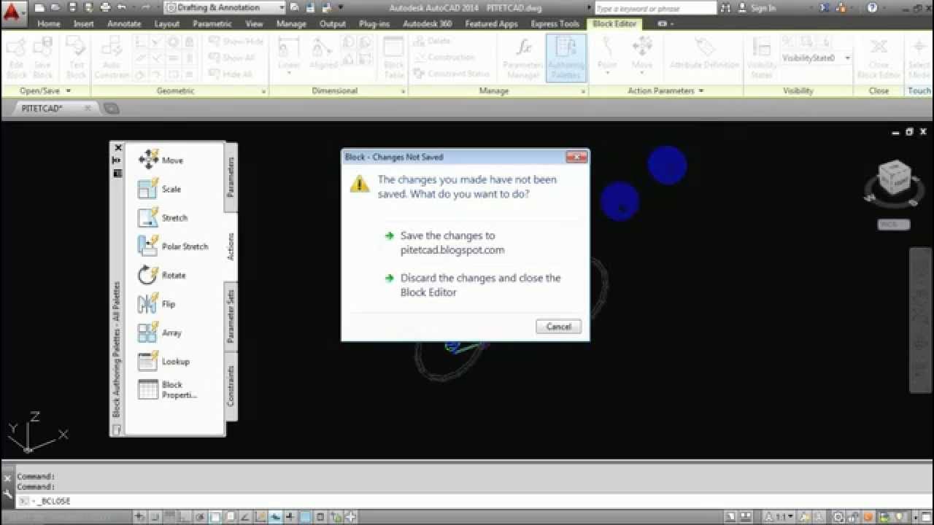The width and height of the screenshot is (934, 525).
Task: Click Show All constraints button
Action: click(232, 58)
